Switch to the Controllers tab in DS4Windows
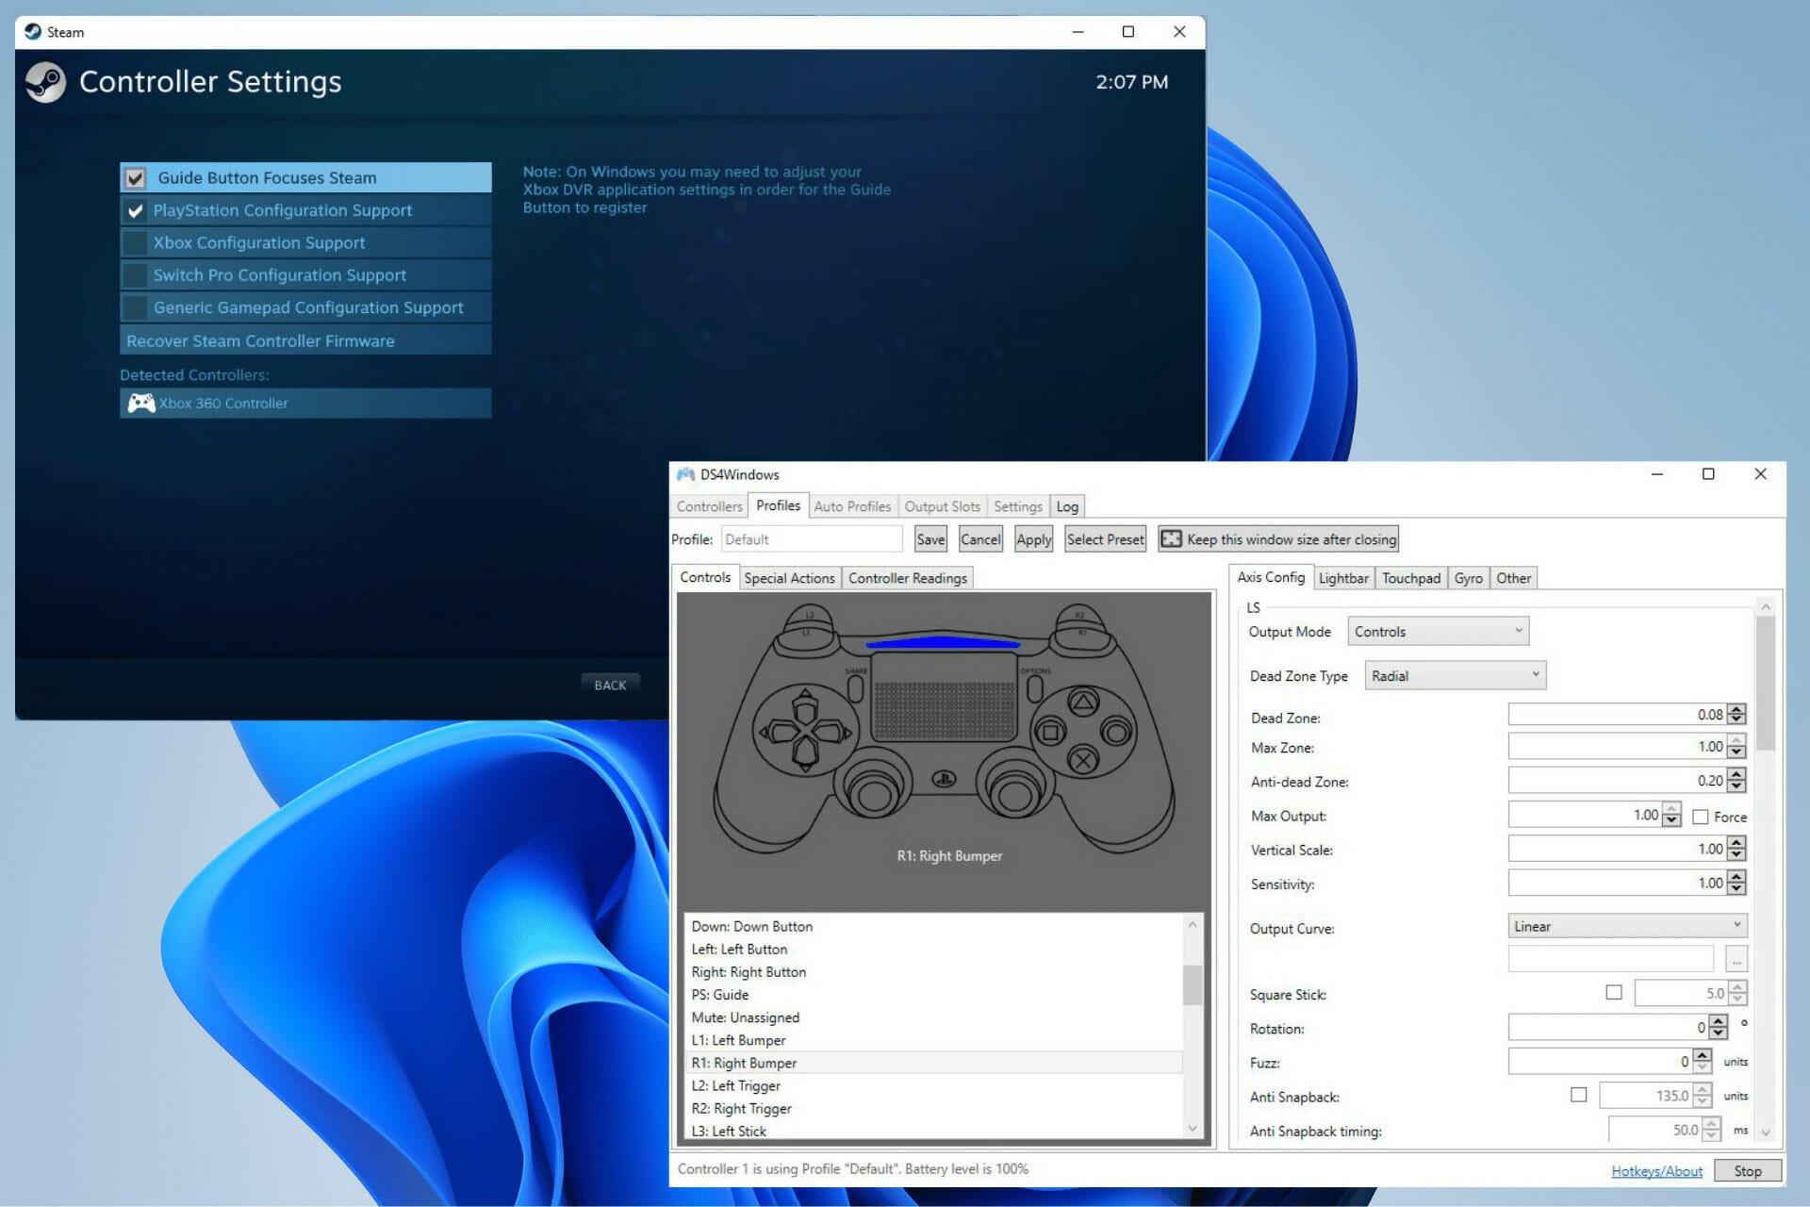1810x1207 pixels. point(709,506)
